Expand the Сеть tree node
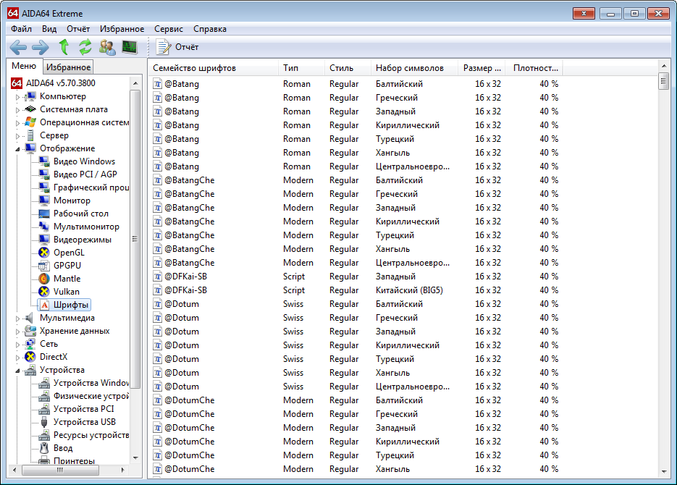The height and width of the screenshot is (485, 677). [x=17, y=345]
